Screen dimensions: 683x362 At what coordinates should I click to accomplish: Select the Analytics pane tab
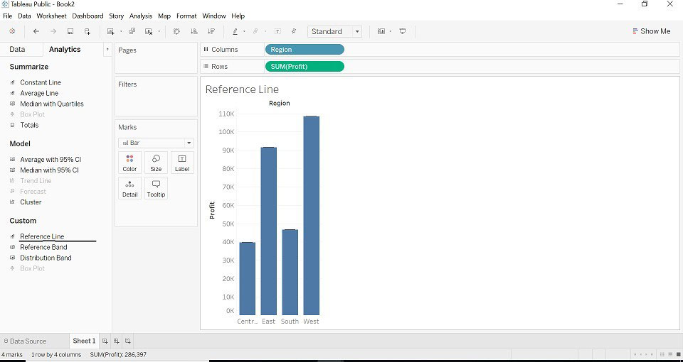pyautogui.click(x=65, y=49)
